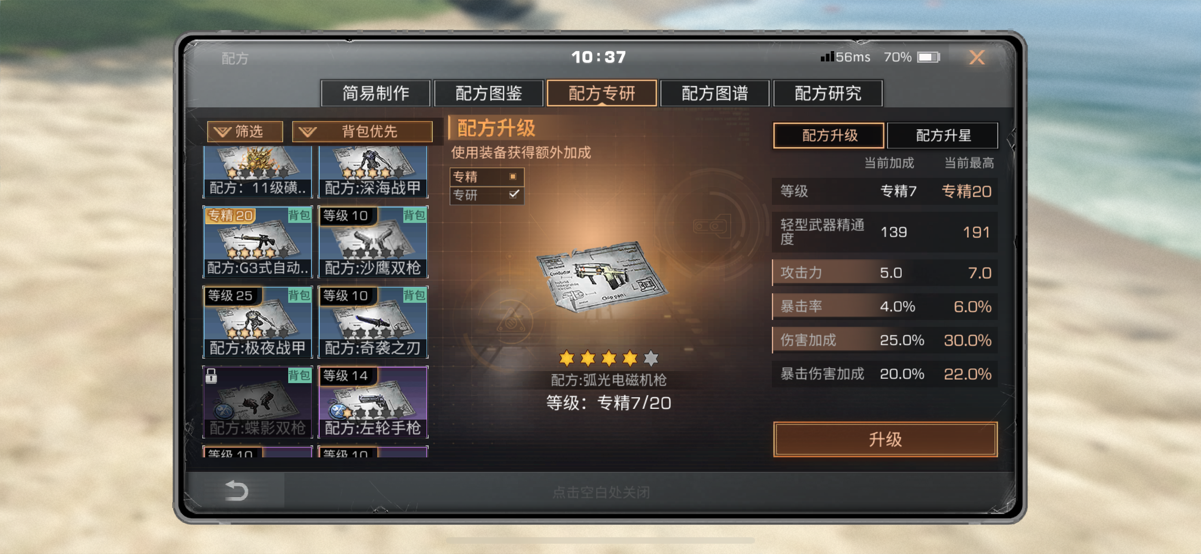Tap the back arrow icon
Image resolution: width=1201 pixels, height=554 pixels.
[236, 490]
